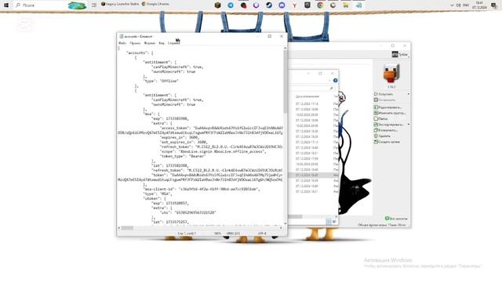The image size is (502, 282).
Task: Click the search field in the Explorer window
Action: 311,88
